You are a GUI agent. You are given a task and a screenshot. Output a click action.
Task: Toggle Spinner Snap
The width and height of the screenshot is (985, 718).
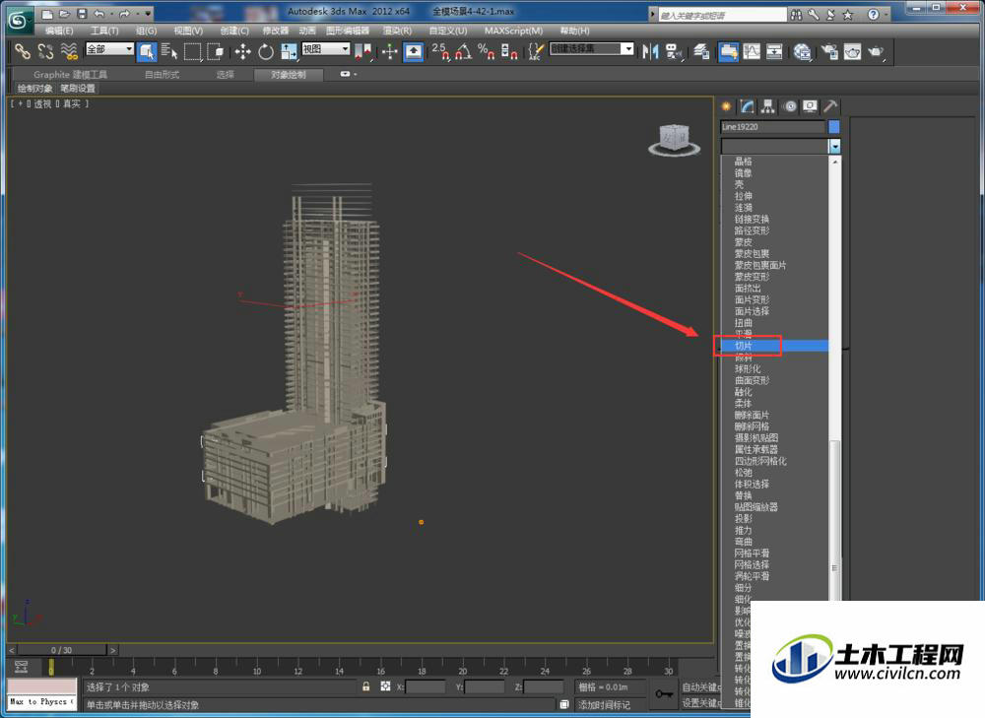[x=509, y=51]
